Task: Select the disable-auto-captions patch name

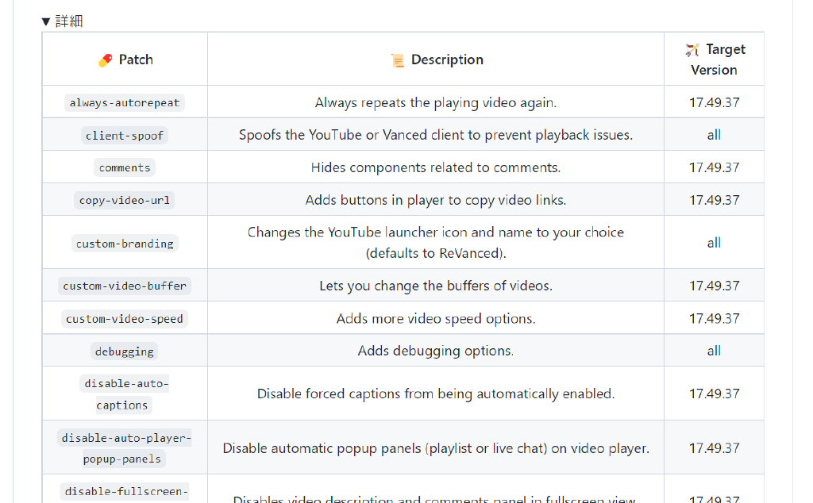Action: (x=125, y=394)
